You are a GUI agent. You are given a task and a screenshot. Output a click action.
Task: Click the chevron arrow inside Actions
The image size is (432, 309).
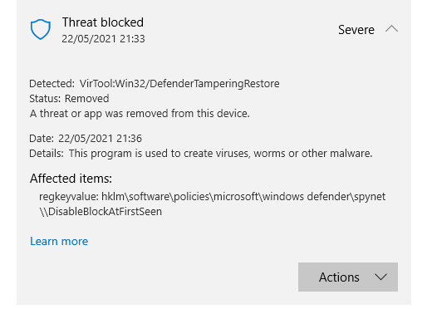(380, 277)
